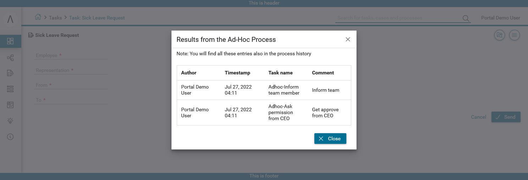The width and height of the screenshot is (528, 180).
Task: Focus the search tasks, cases and processes field
Action: [397, 18]
